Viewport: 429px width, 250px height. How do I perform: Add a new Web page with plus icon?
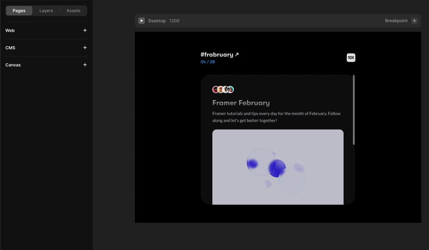point(85,30)
